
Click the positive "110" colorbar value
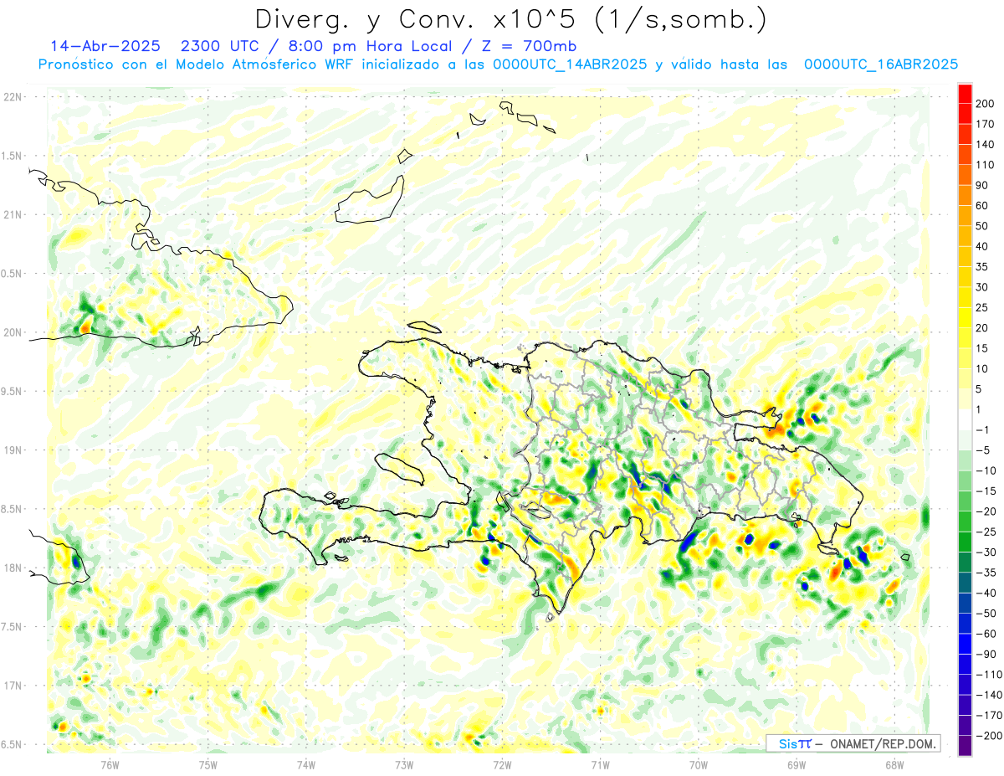(x=986, y=165)
